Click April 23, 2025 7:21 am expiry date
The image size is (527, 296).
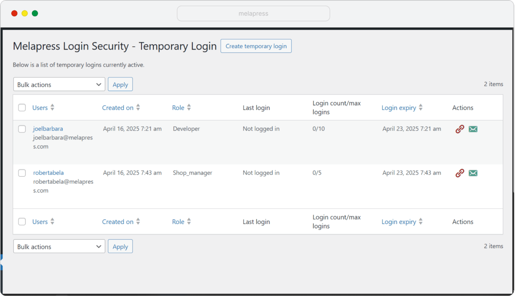tap(412, 128)
